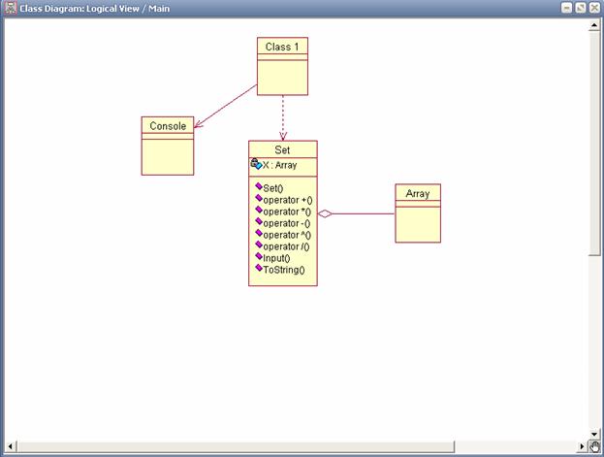
Task: Maximize the Class Diagram window
Action: click(581, 8)
